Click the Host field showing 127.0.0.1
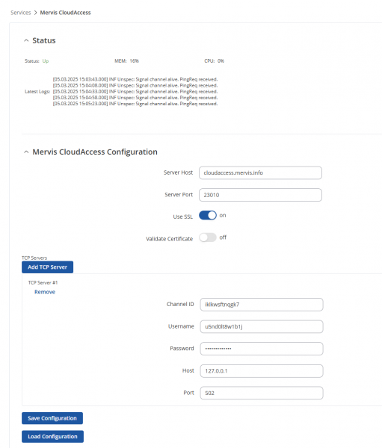Screen dimensions: 382x448 (x=262, y=371)
